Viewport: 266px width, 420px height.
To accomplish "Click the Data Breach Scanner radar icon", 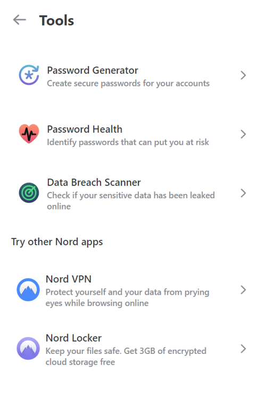I will pyautogui.click(x=29, y=192).
